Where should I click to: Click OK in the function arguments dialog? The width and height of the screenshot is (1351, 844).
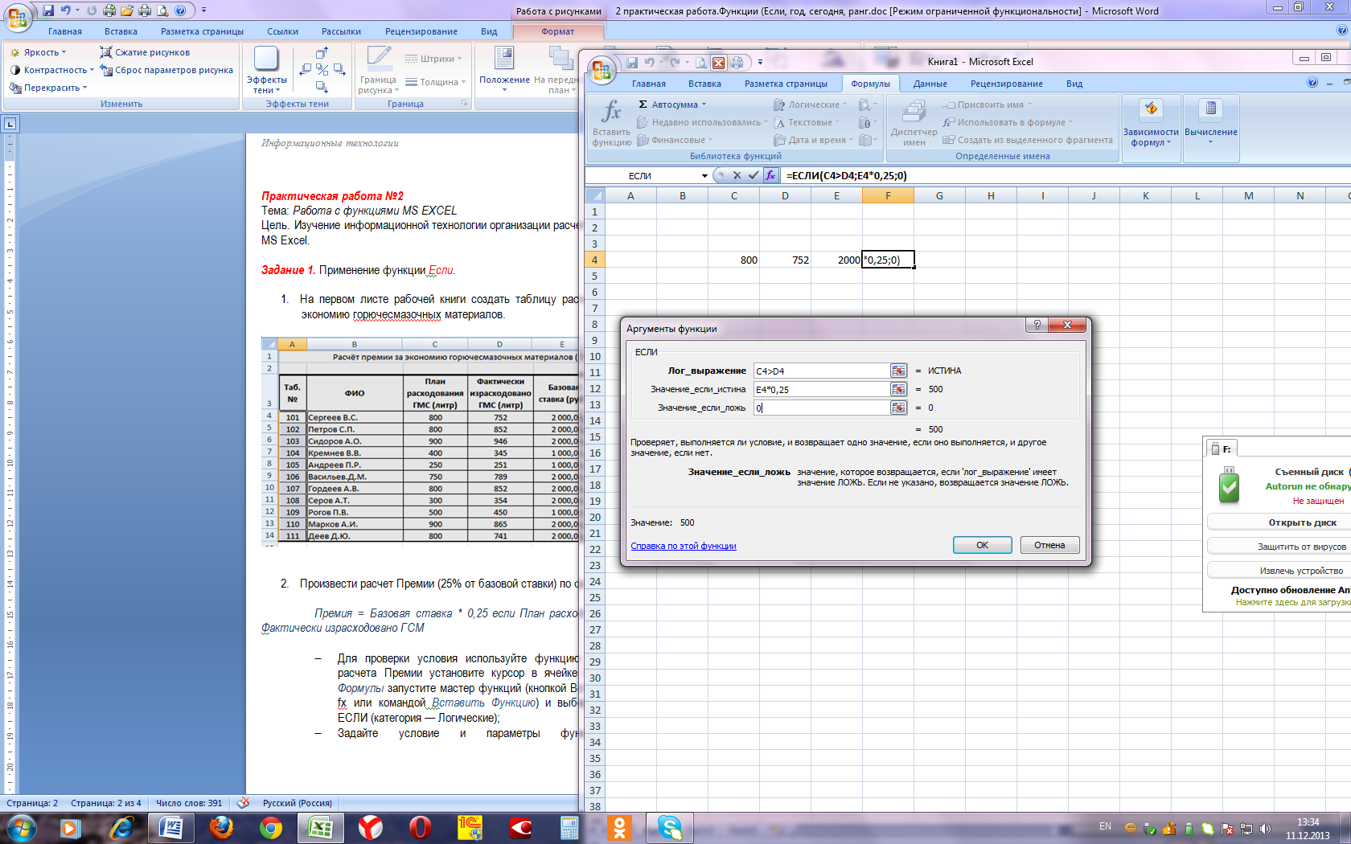982,545
